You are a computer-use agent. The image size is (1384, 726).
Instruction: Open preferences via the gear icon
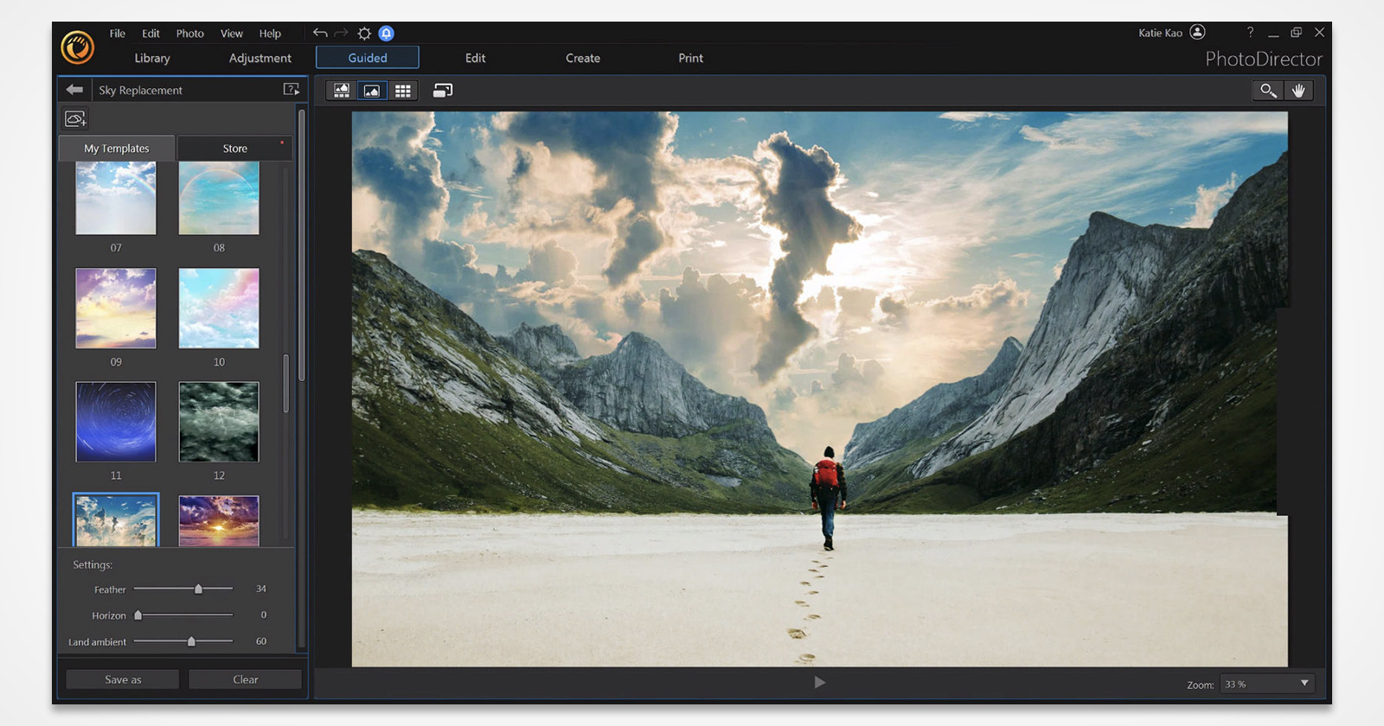(364, 33)
